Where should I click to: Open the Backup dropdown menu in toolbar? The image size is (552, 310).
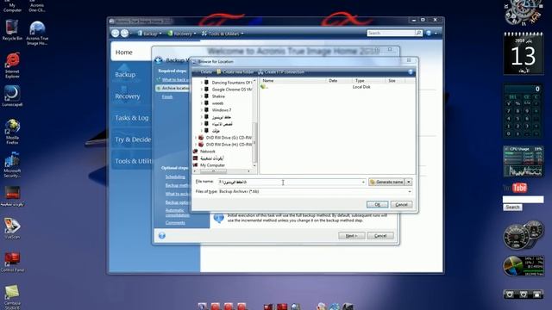pyautogui.click(x=149, y=34)
